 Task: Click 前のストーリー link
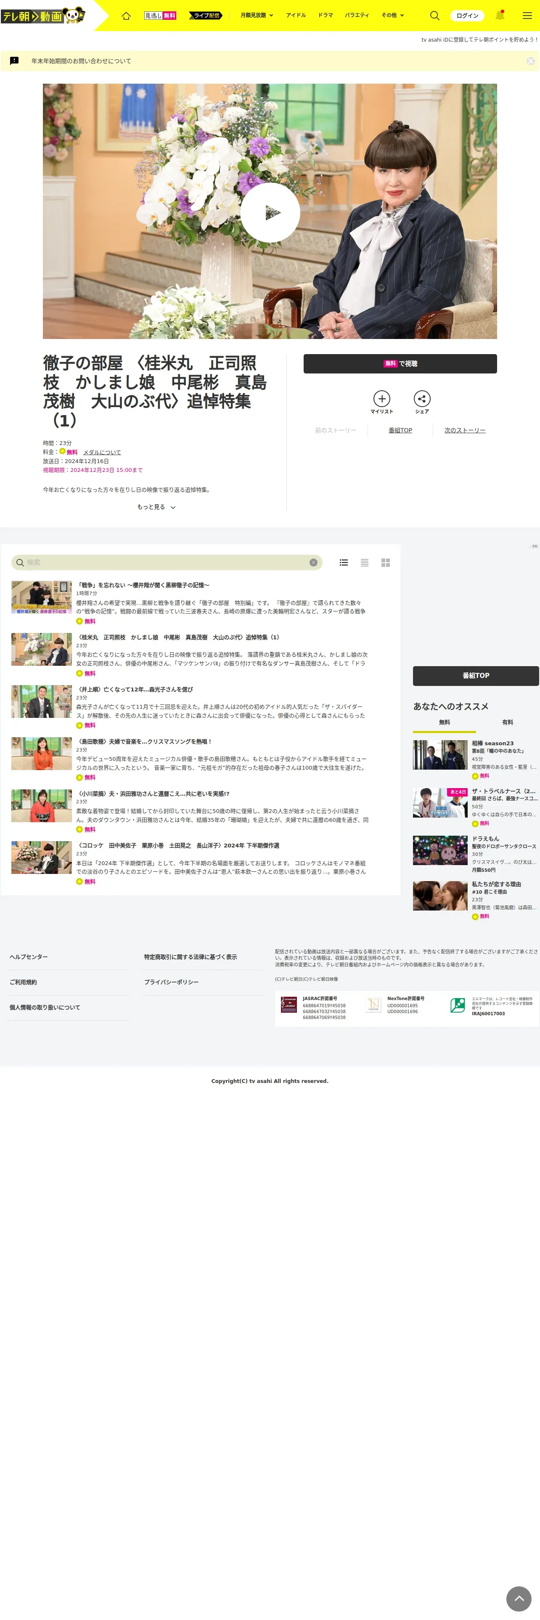[x=335, y=430]
